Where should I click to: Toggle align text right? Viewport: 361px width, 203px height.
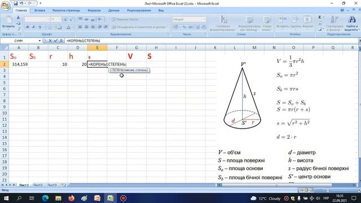(x=93, y=27)
